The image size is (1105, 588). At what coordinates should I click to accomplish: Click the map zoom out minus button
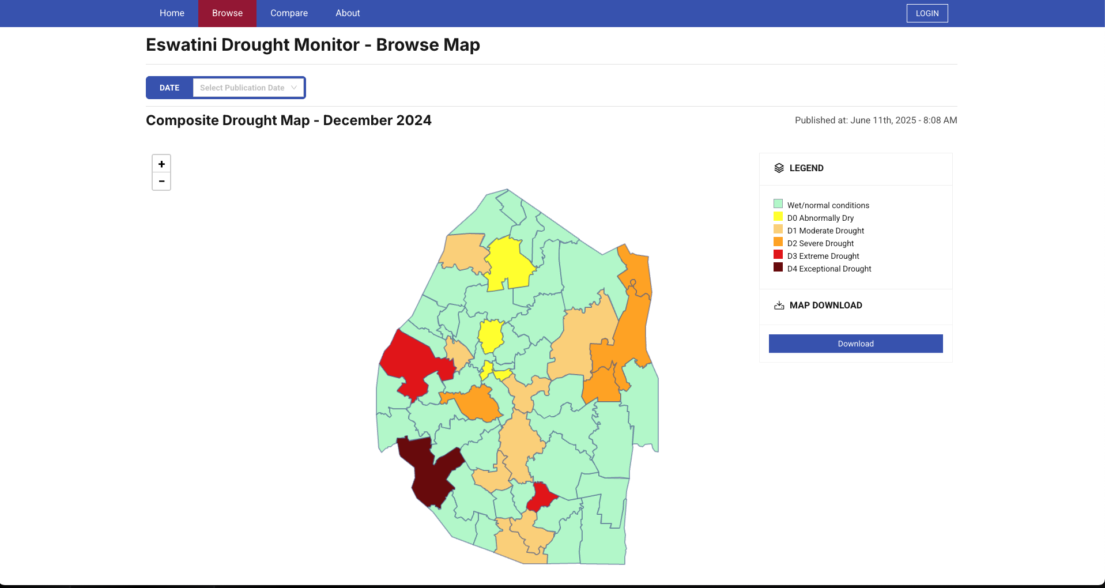161,181
